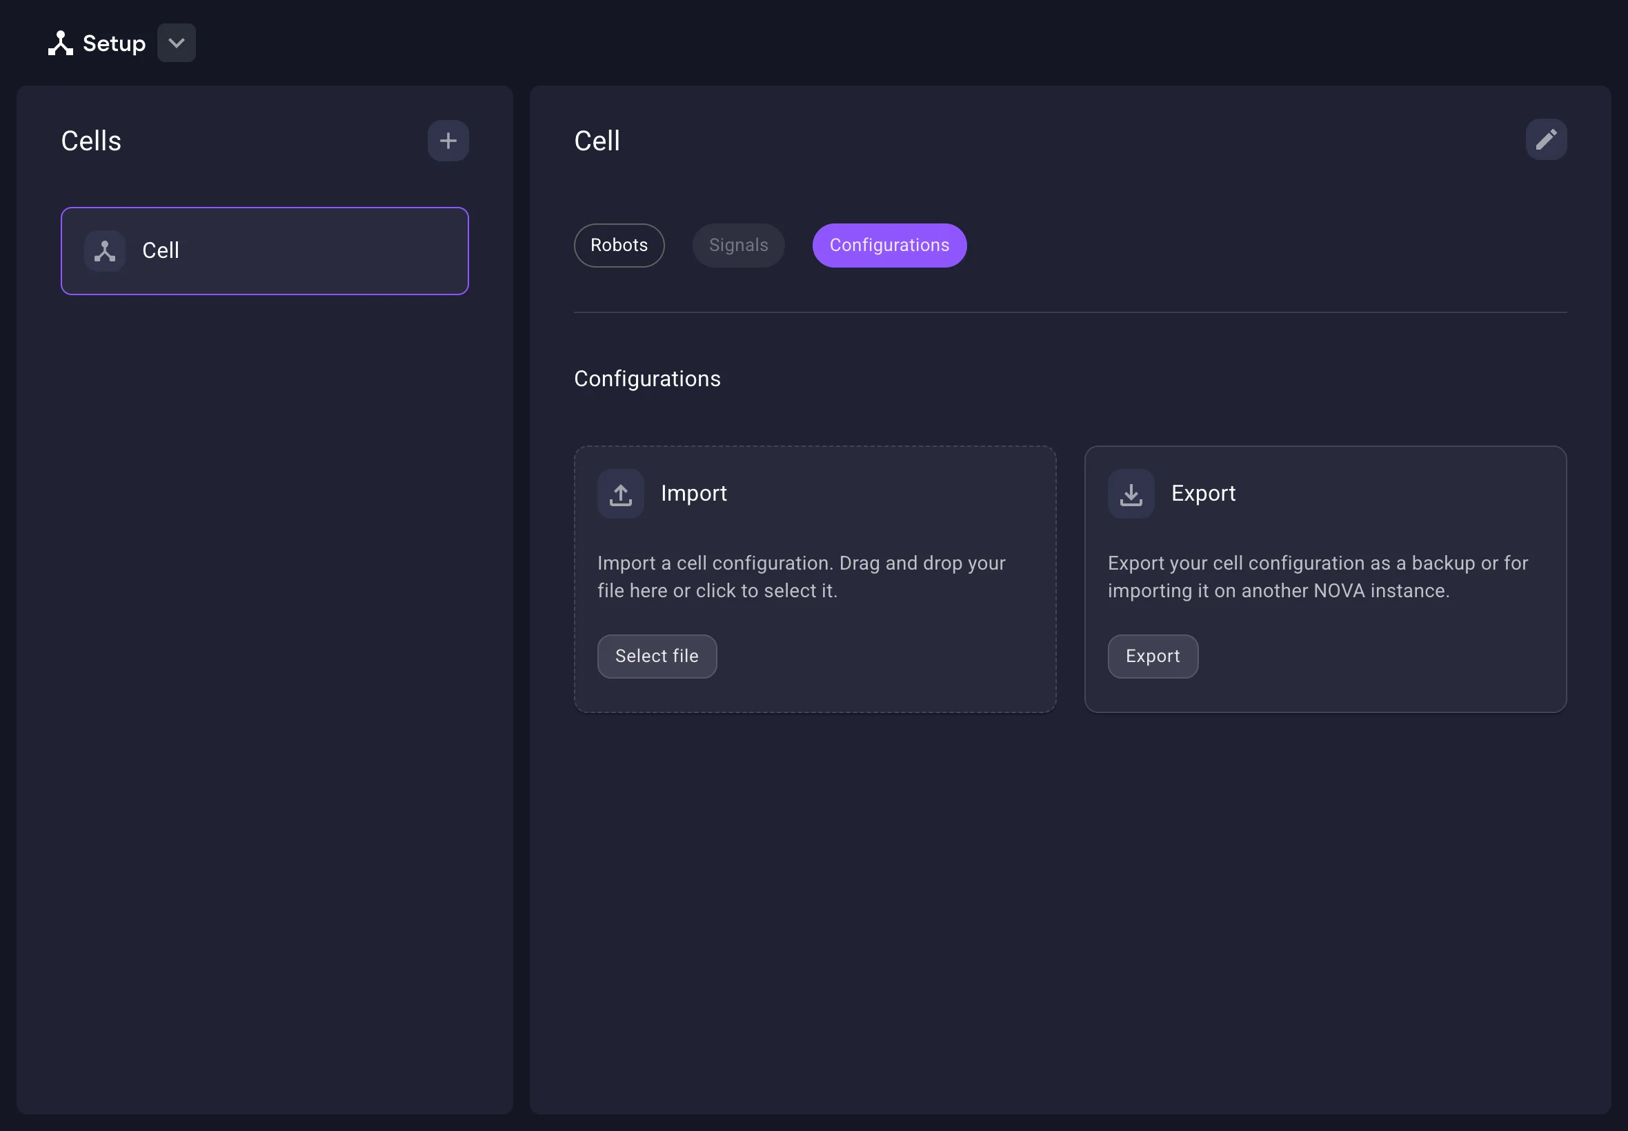Collapse the dropdown beside the Setup title
This screenshot has width=1628, height=1131.
pyautogui.click(x=175, y=43)
